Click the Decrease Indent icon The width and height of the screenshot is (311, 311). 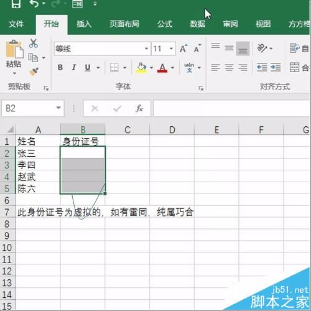pyautogui.click(x=262, y=67)
